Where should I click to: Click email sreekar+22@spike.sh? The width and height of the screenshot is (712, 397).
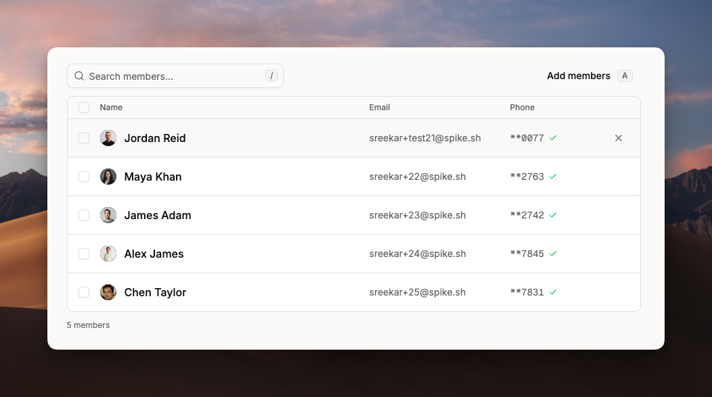418,177
